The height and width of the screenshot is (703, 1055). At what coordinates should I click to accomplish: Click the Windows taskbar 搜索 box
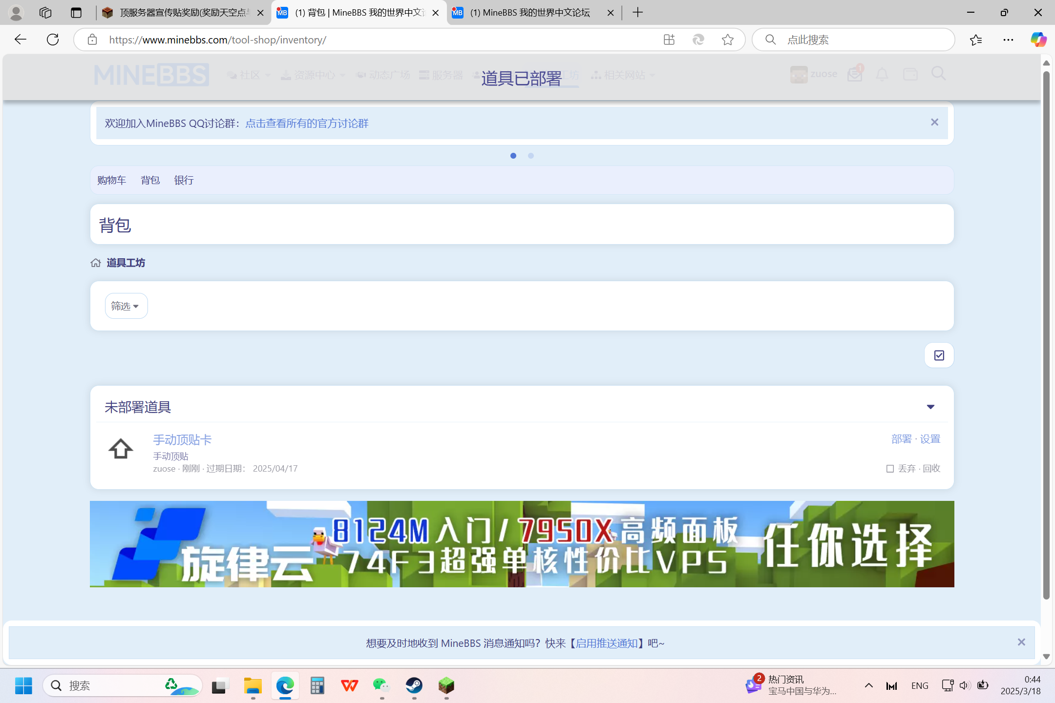pyautogui.click(x=122, y=686)
